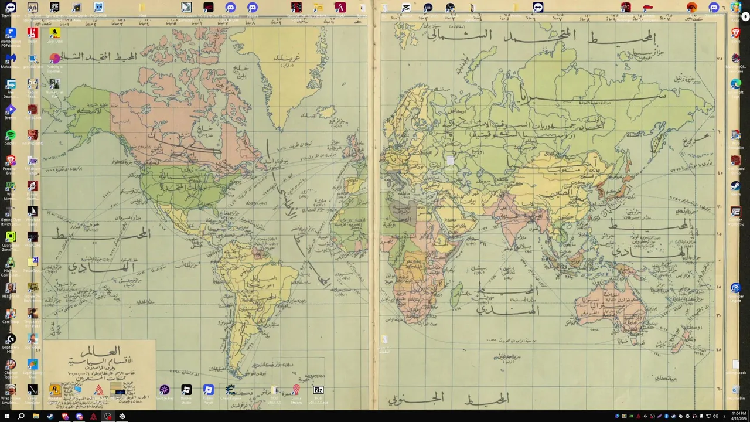Viewport: 750px width, 422px height.
Task: Open the Microsoft Edge desktop shortcut
Action: 736,84
